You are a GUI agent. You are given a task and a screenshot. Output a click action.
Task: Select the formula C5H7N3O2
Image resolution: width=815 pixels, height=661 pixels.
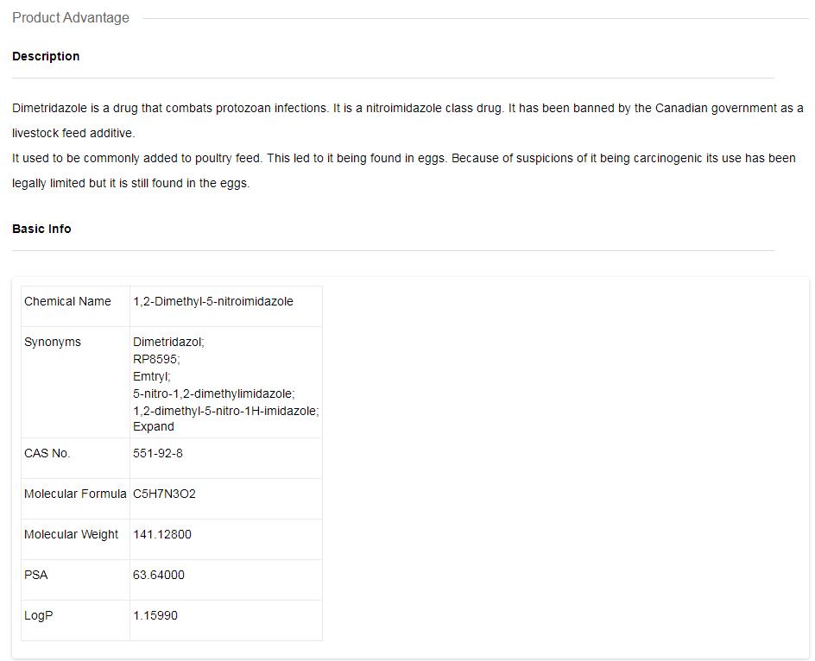point(164,494)
